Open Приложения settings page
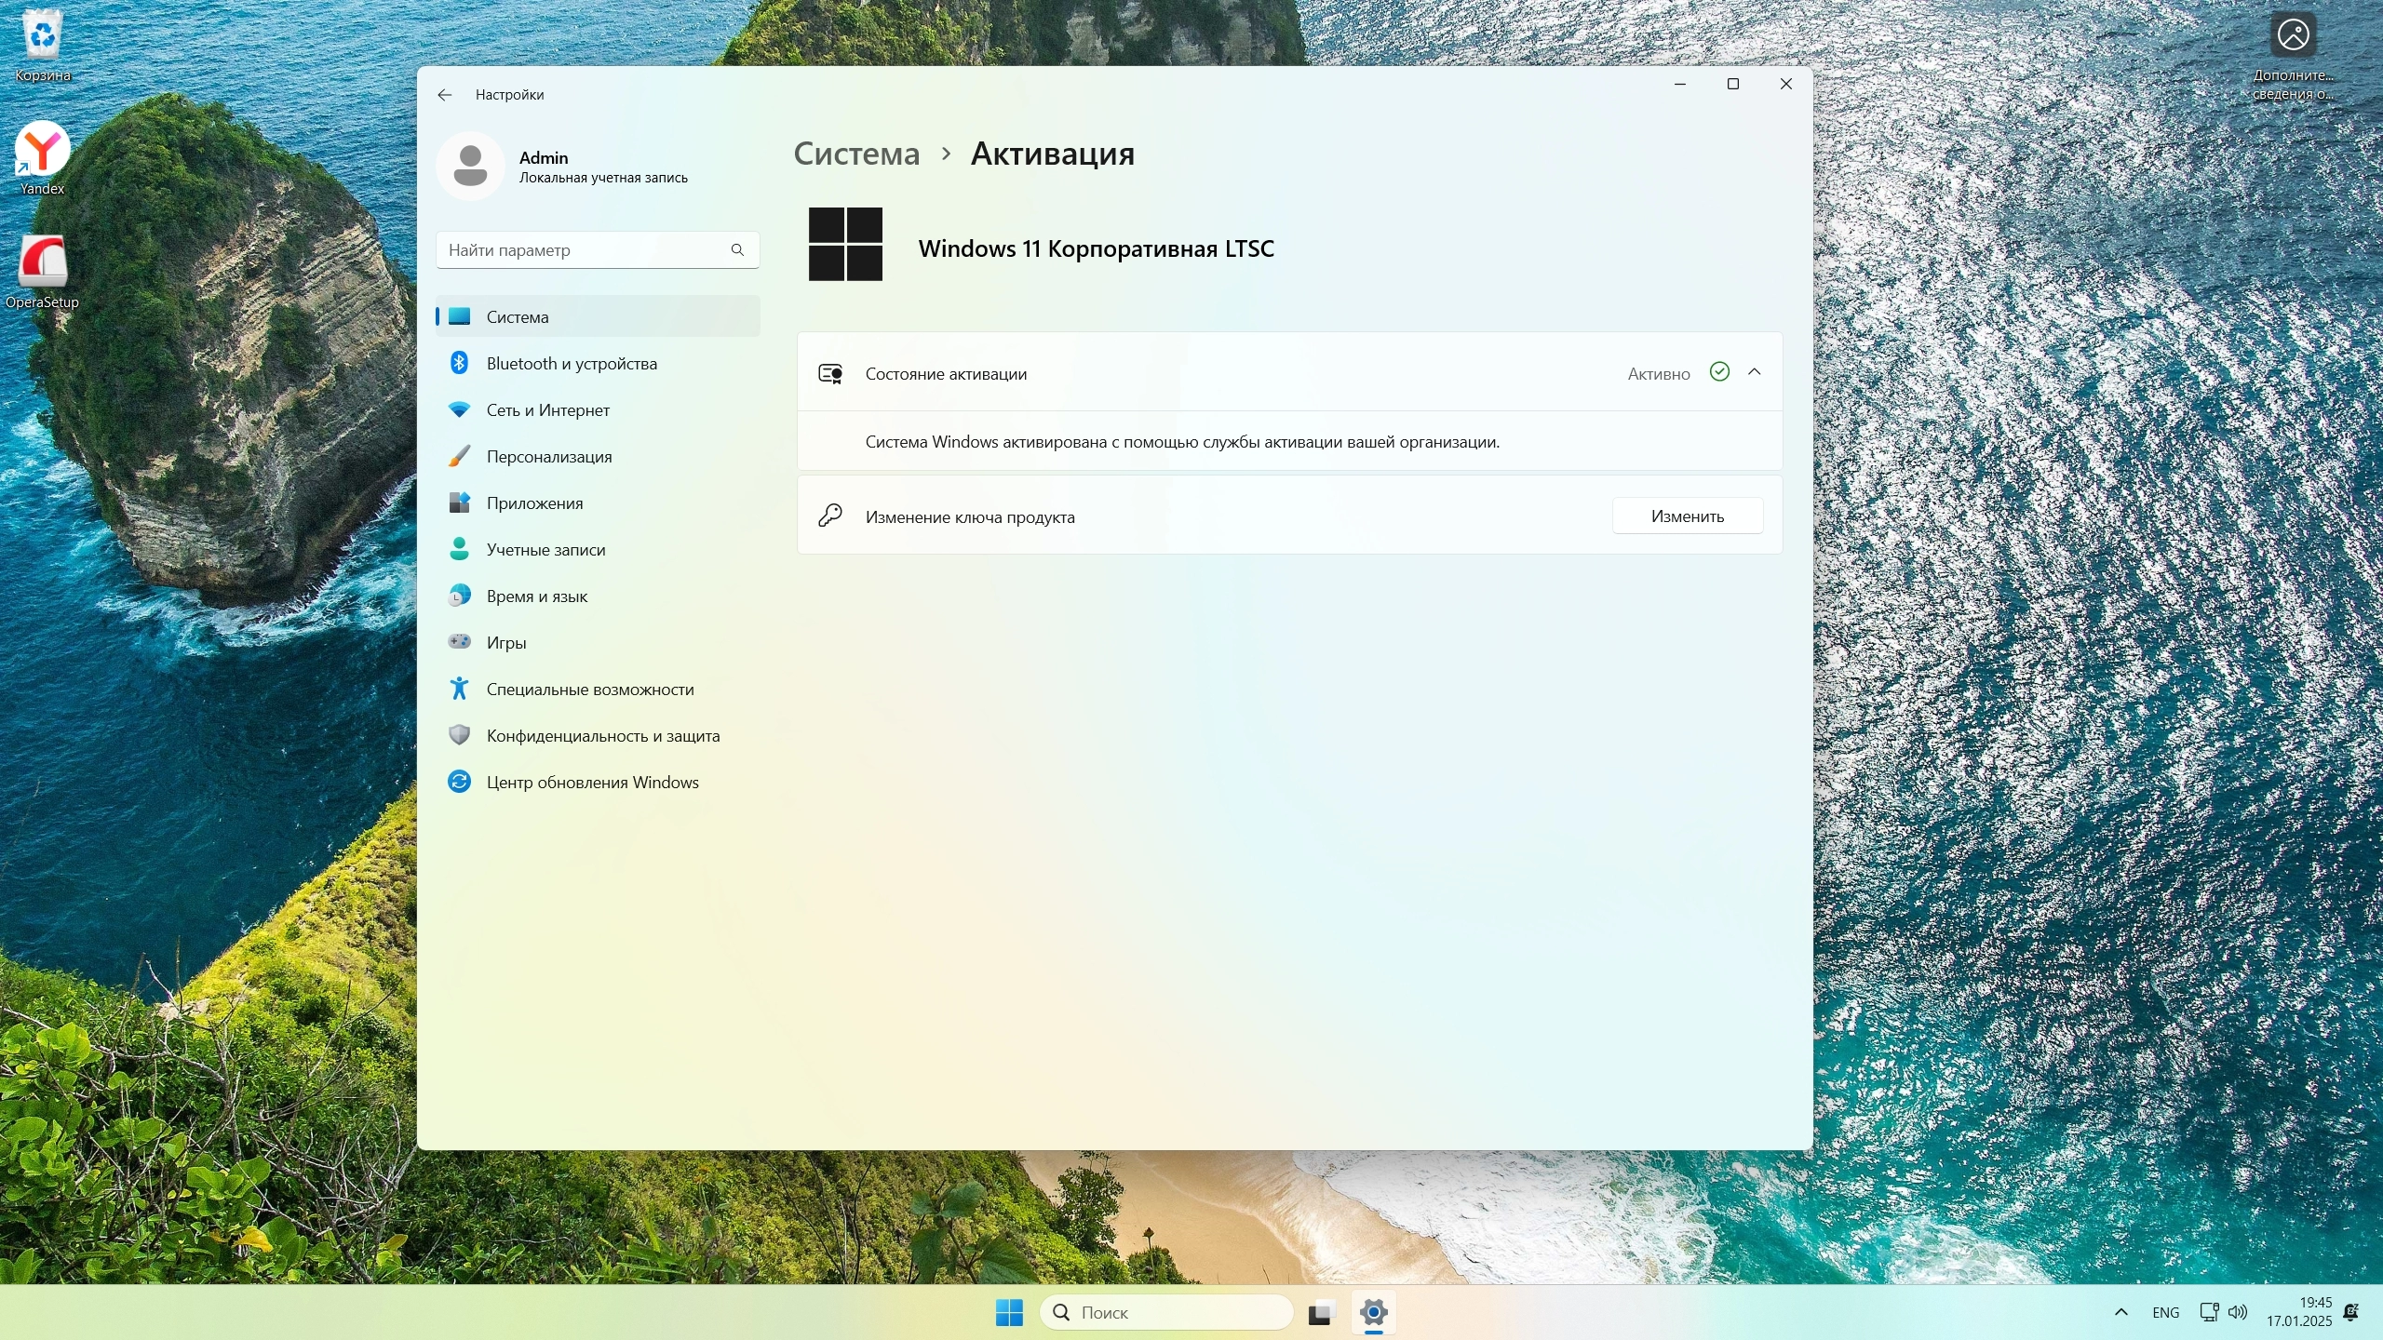The image size is (2383, 1340). [x=534, y=503]
